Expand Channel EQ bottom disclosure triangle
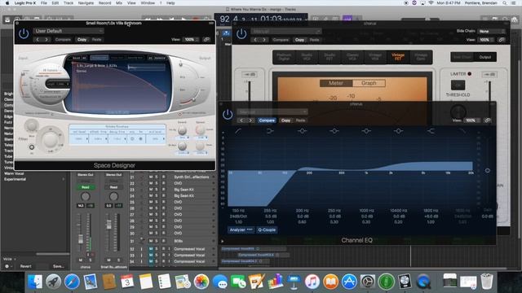522x293 pixels. [x=223, y=241]
